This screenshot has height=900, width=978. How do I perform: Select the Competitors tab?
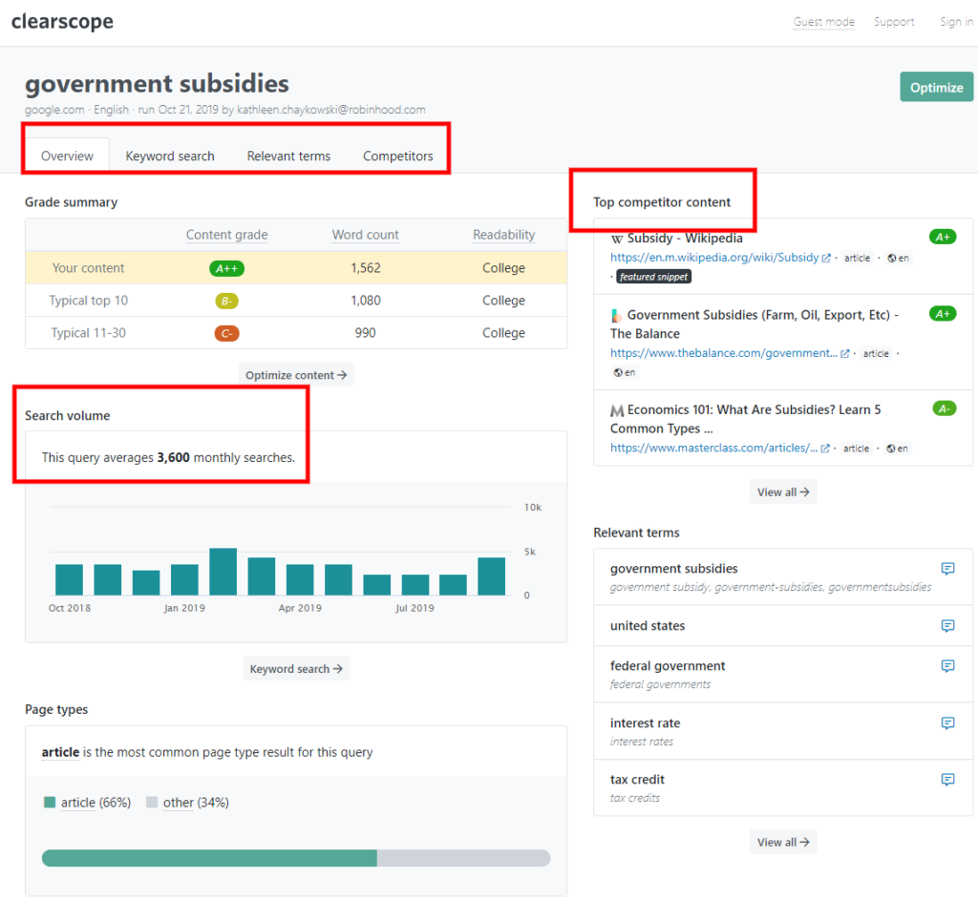tap(398, 156)
